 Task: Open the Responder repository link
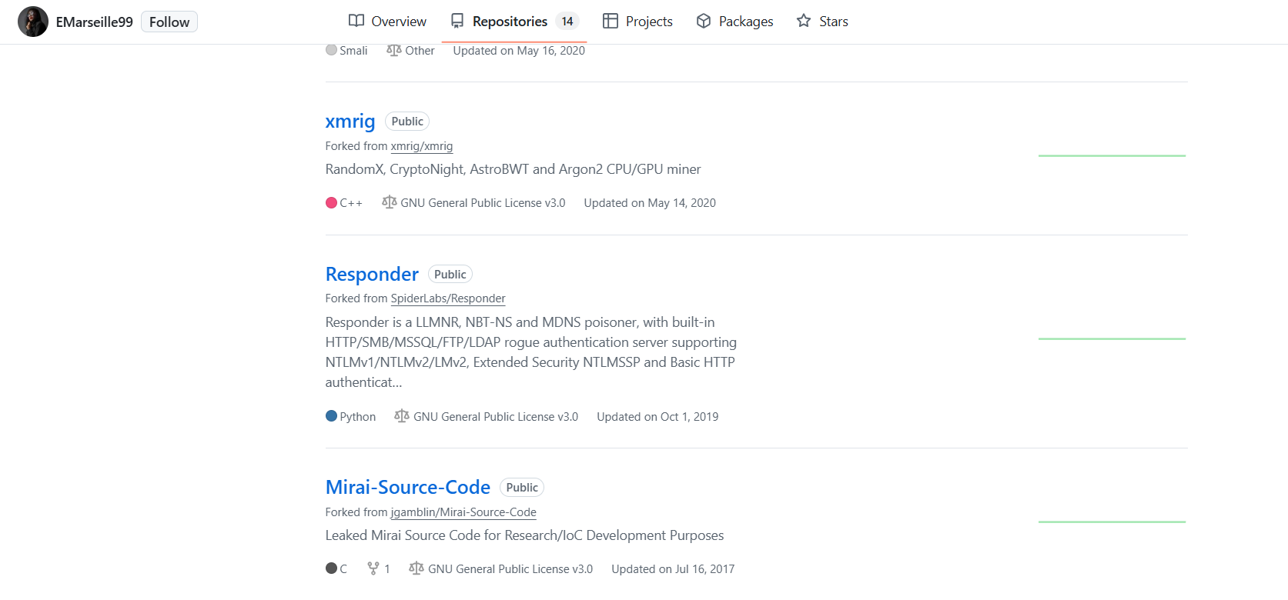tap(372, 274)
